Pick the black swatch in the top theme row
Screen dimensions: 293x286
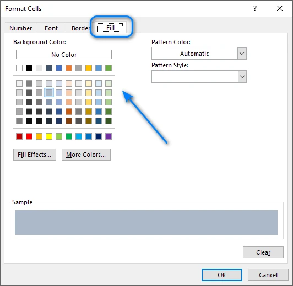29,68
